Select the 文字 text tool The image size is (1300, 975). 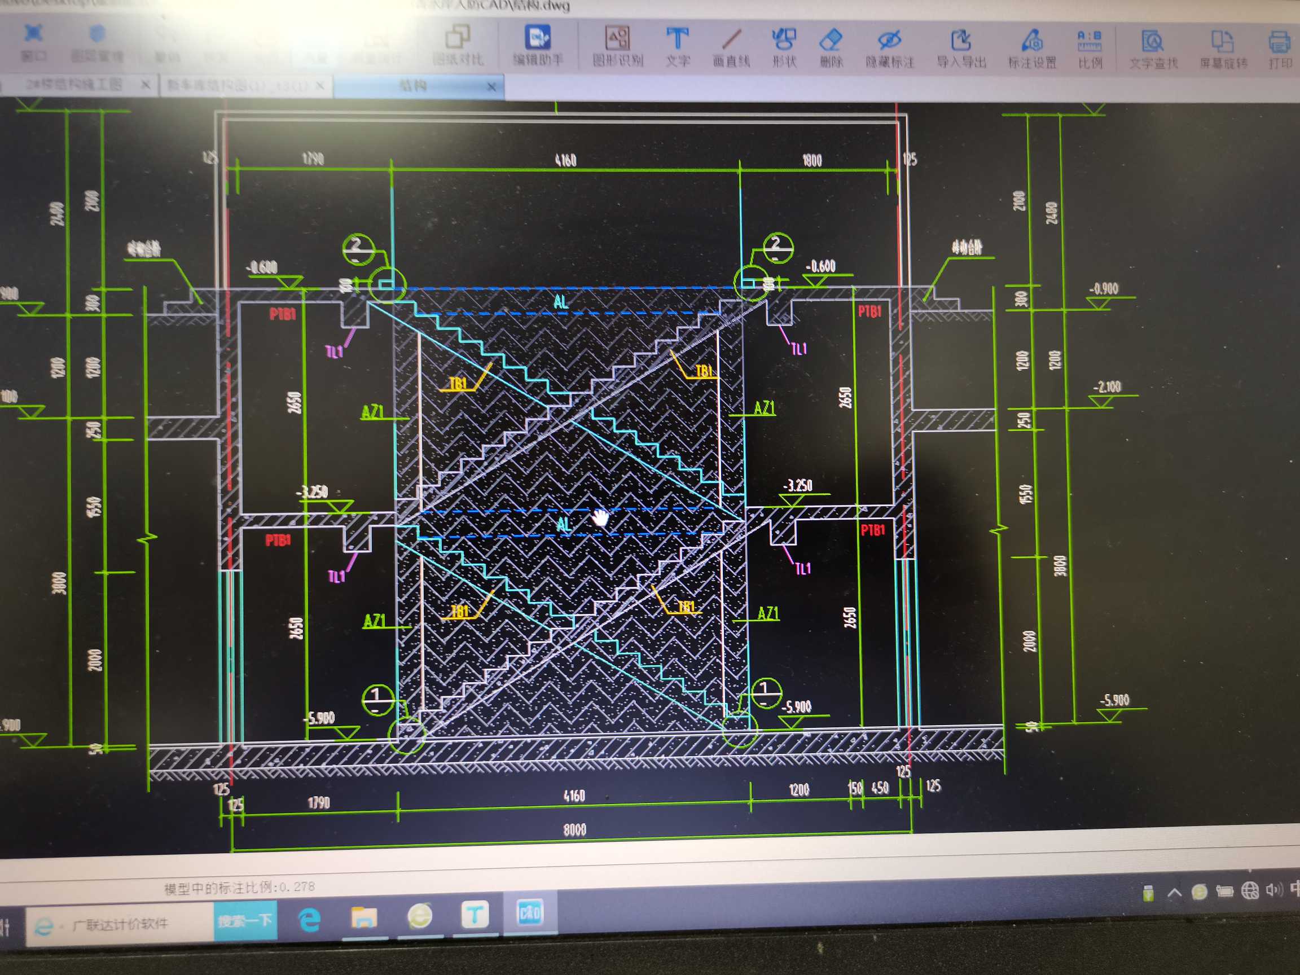point(677,46)
